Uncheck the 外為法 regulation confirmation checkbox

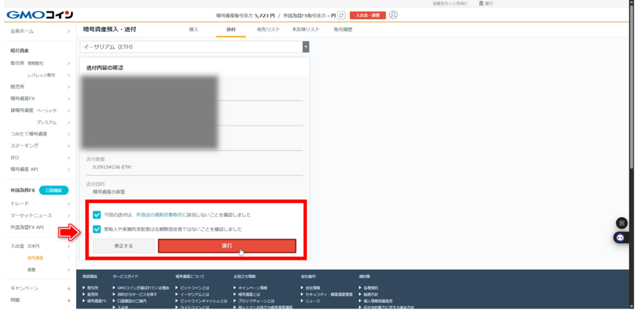[97, 215]
